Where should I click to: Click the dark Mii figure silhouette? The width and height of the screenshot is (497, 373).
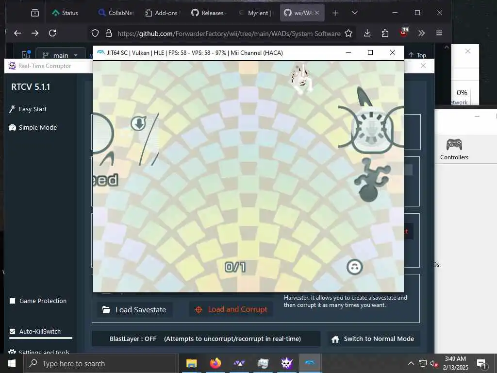point(371,180)
